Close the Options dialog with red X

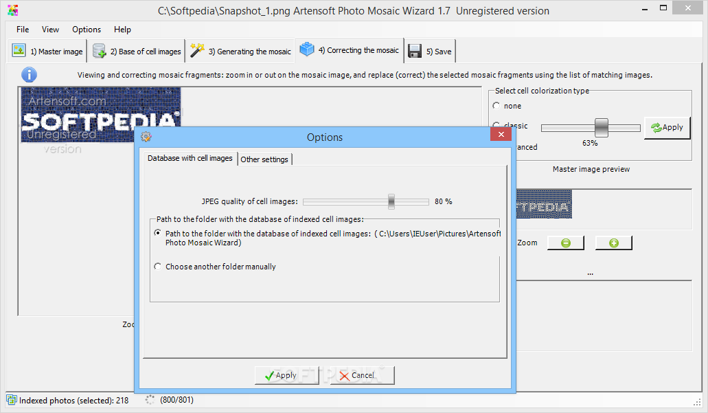coord(501,134)
